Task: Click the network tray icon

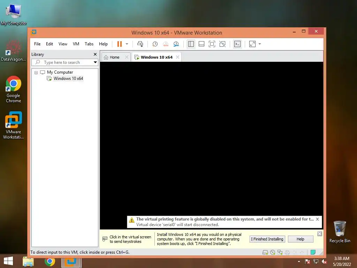Action: pos(316,261)
